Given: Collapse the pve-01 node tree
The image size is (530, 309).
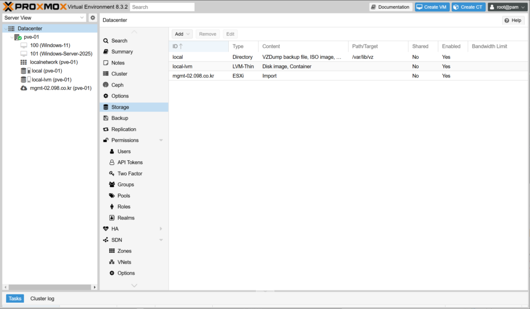Looking at the screenshot, I should coord(12,37).
